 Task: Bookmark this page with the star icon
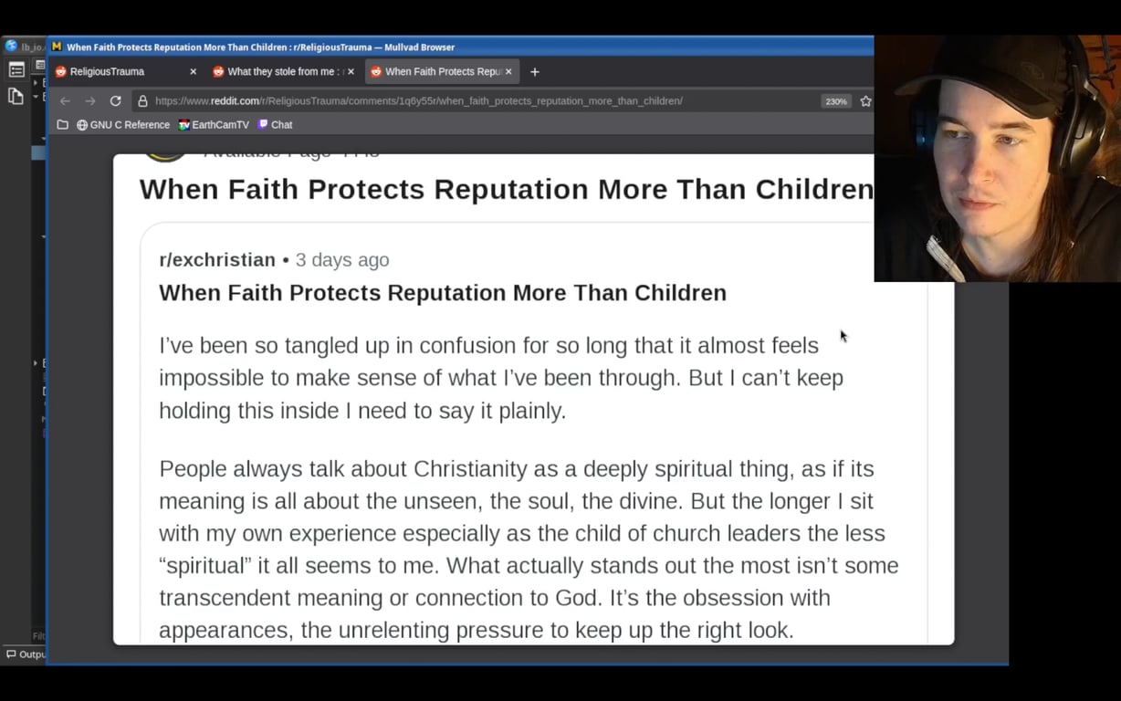pos(865,100)
